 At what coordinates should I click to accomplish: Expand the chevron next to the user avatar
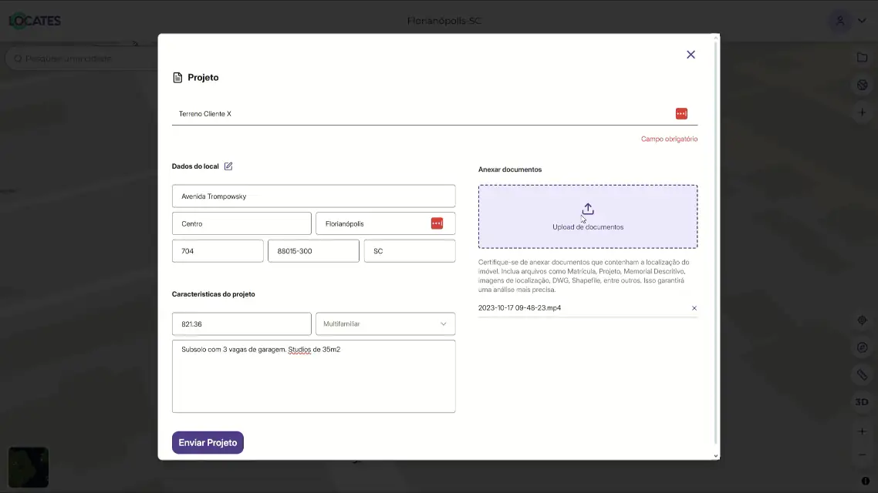pos(862,21)
